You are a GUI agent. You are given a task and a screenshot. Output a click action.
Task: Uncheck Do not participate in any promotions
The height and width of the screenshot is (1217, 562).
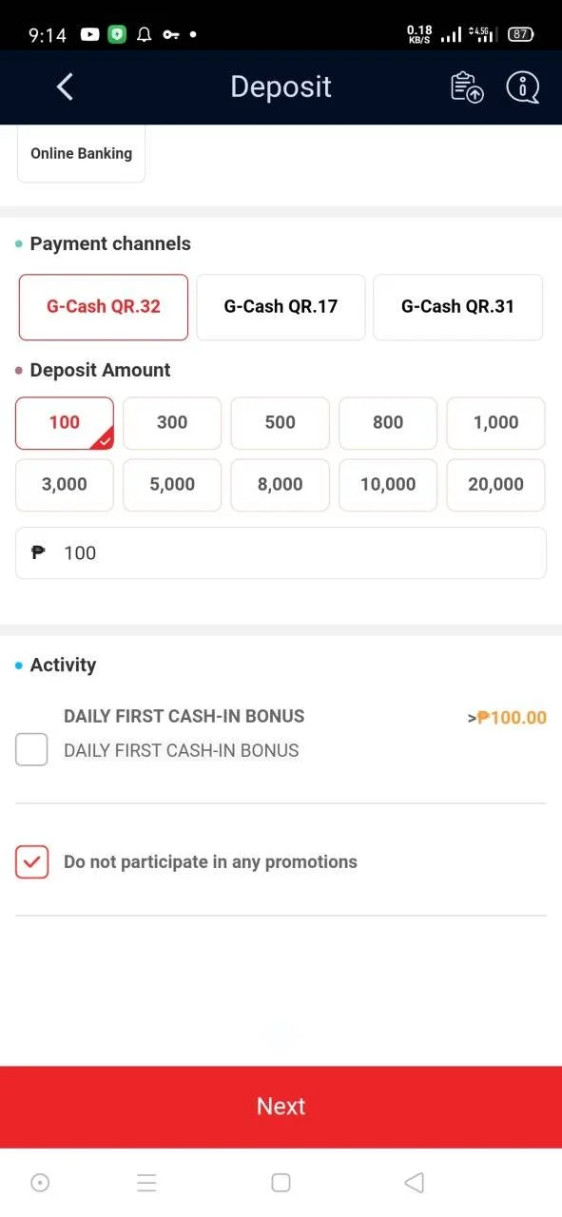pyautogui.click(x=31, y=862)
